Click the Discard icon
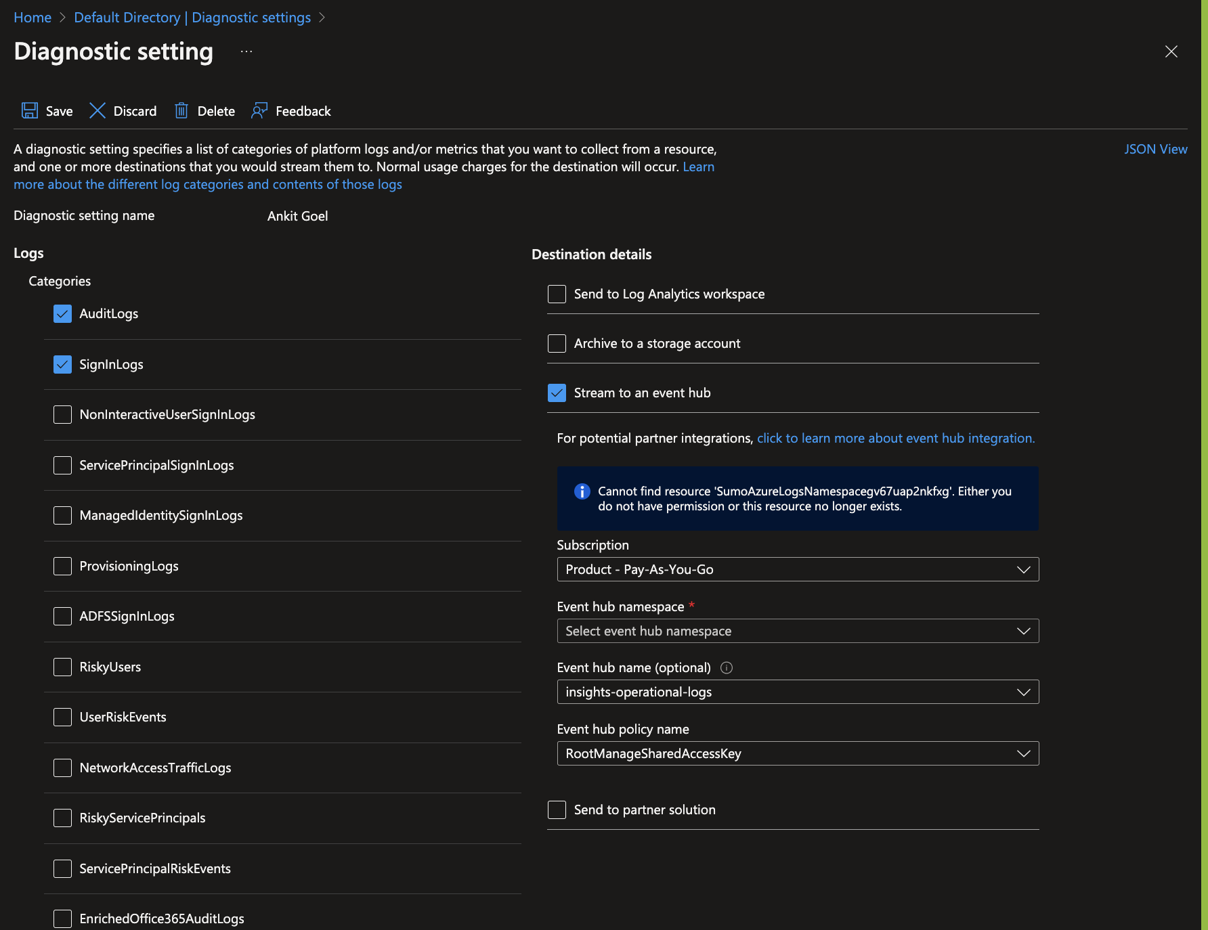This screenshot has height=930, width=1208. (x=98, y=110)
